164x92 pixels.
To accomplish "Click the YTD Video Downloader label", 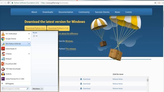I will click(x=13, y=69).
